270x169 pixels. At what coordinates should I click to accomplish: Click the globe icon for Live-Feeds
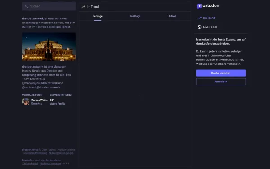point(199,27)
